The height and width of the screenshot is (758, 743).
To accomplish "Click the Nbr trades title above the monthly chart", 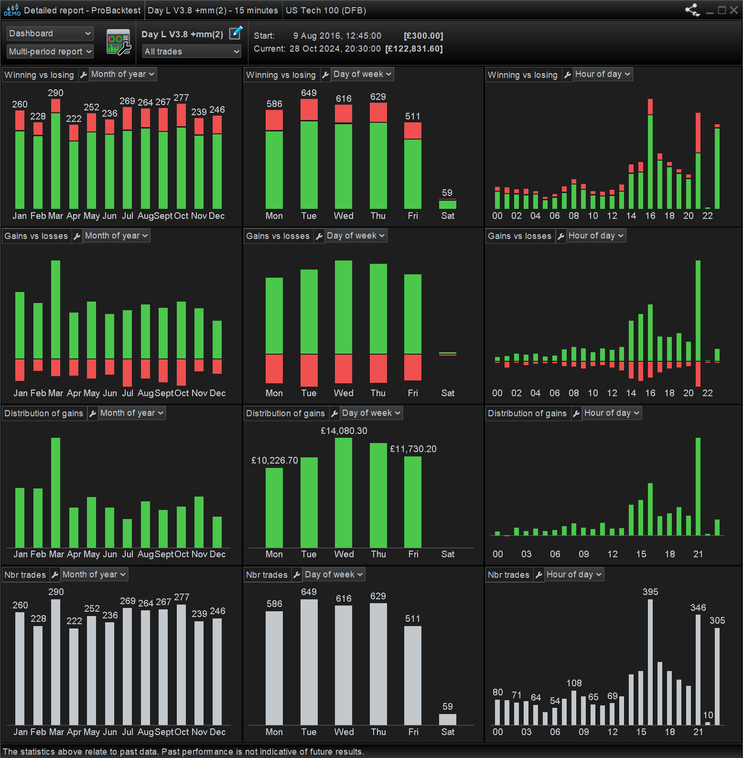I will pos(25,575).
